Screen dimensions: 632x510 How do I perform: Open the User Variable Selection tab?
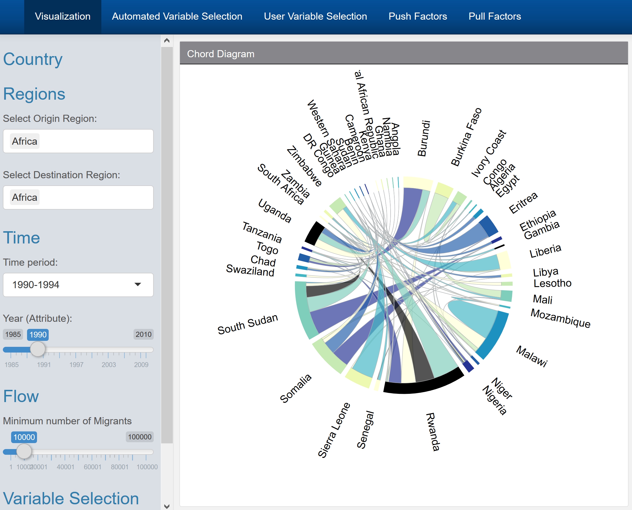(315, 17)
